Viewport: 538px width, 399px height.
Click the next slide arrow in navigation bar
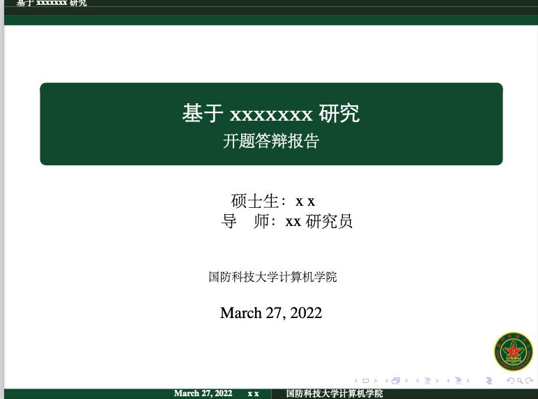[x=375, y=381]
